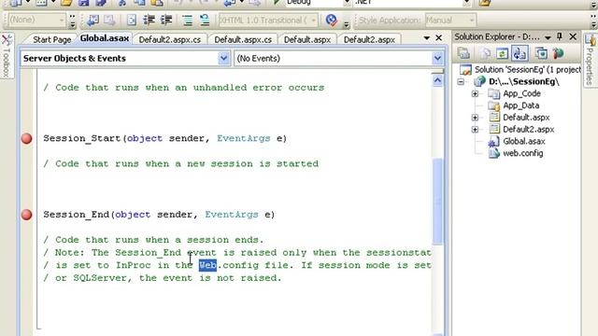
Task: Open the Server Objects & Events dropdown
Action: pos(223,58)
